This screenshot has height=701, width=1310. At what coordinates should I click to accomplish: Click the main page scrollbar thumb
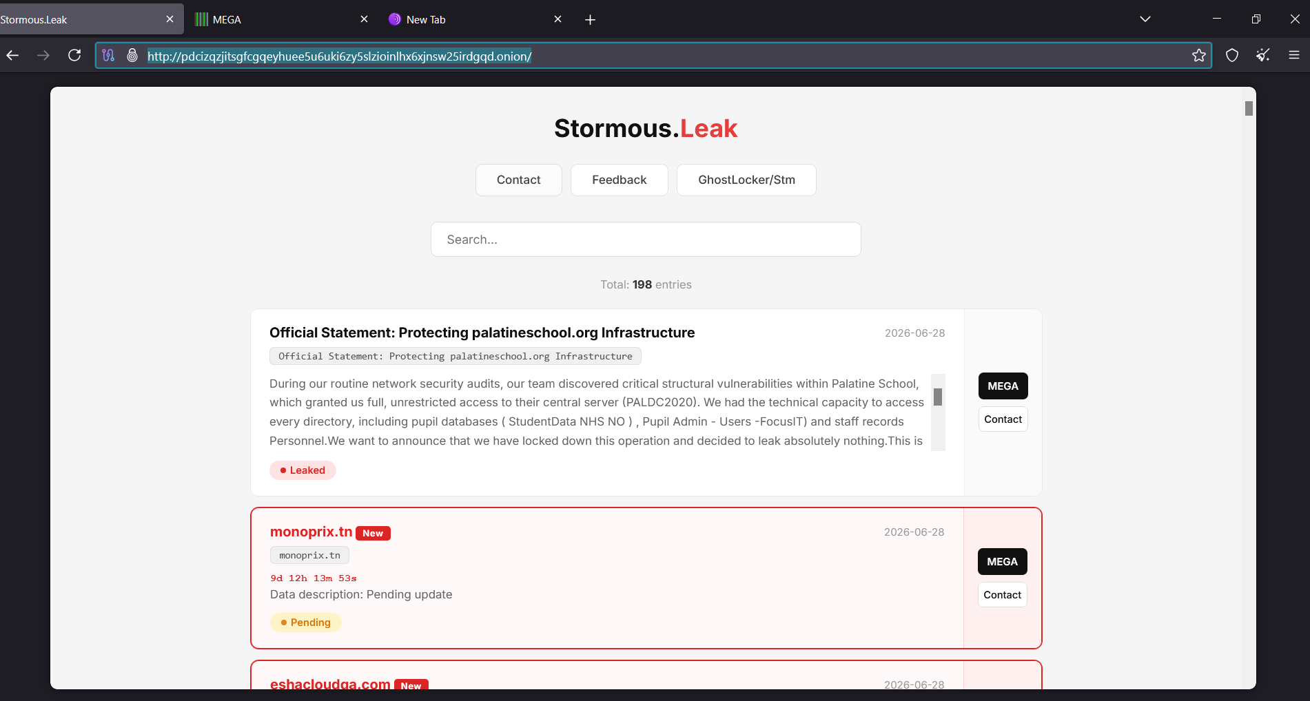point(1249,109)
